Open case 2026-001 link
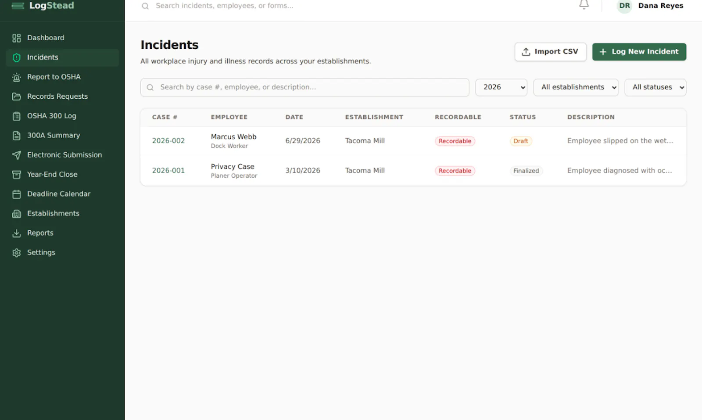 pyautogui.click(x=168, y=171)
